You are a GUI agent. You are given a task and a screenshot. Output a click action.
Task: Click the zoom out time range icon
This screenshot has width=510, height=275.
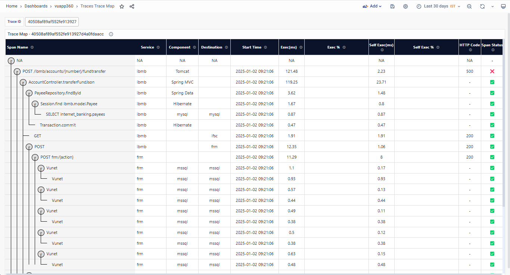469,6
